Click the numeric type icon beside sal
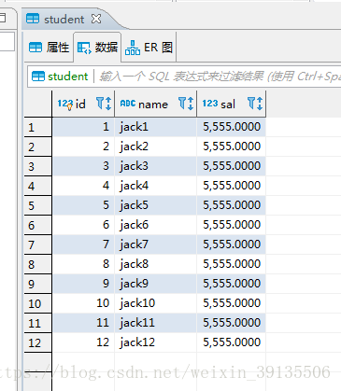The width and height of the screenshot is (341, 391). pyautogui.click(x=210, y=104)
